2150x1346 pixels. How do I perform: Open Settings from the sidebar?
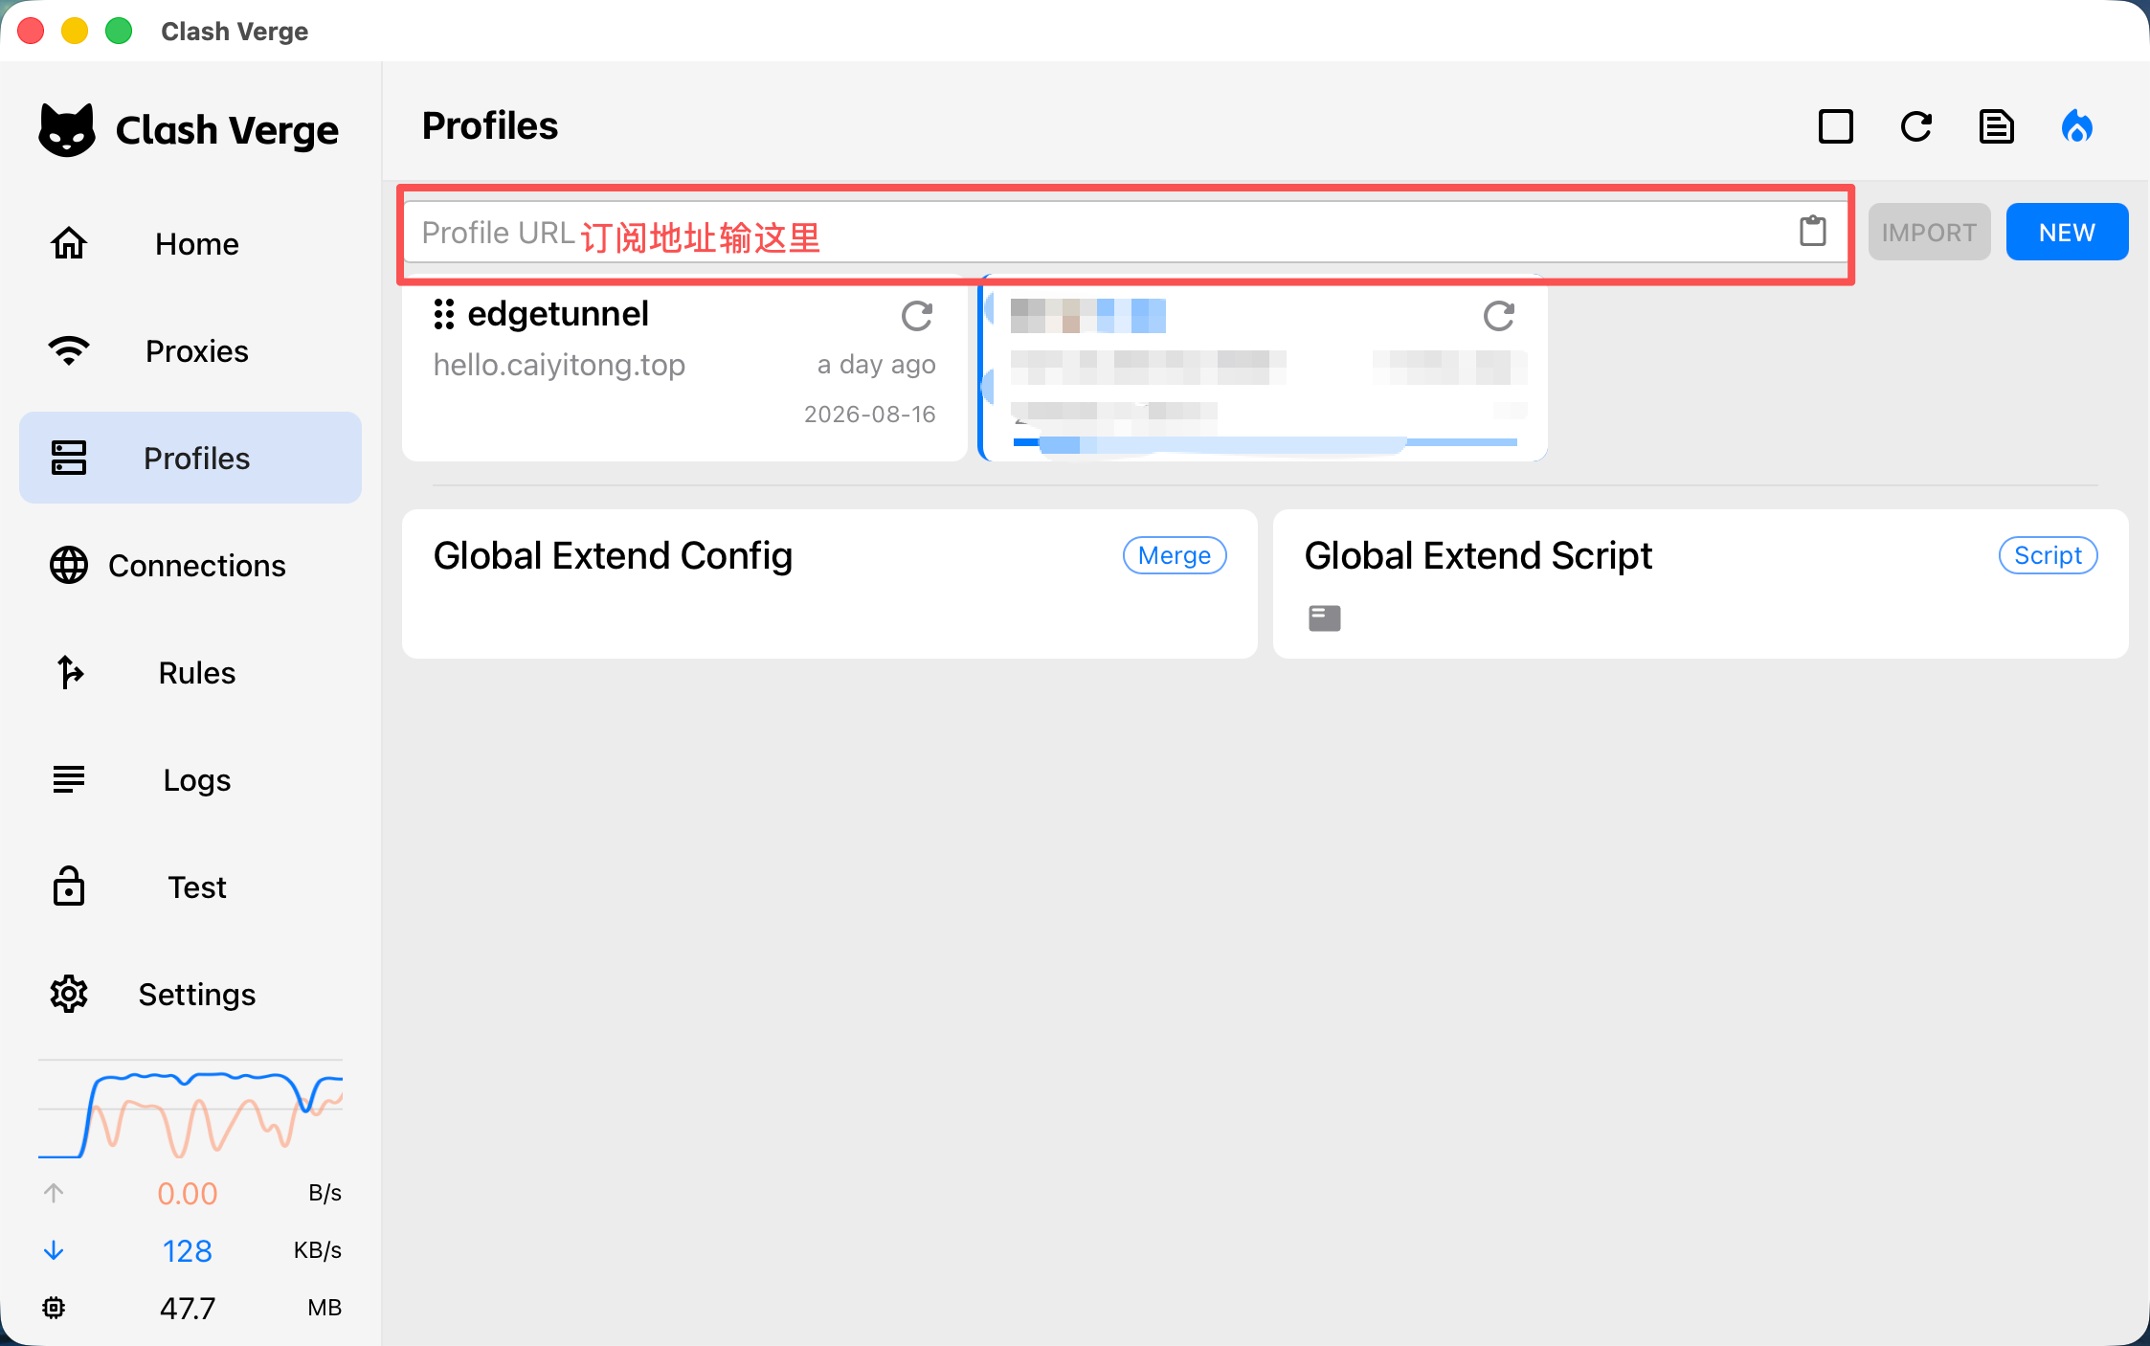coord(190,995)
